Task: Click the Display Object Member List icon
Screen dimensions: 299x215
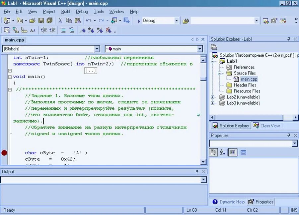Action: 7,30
